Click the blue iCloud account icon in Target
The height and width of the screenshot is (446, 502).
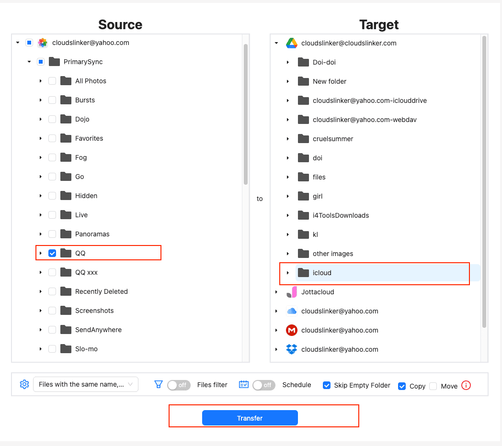(x=292, y=311)
